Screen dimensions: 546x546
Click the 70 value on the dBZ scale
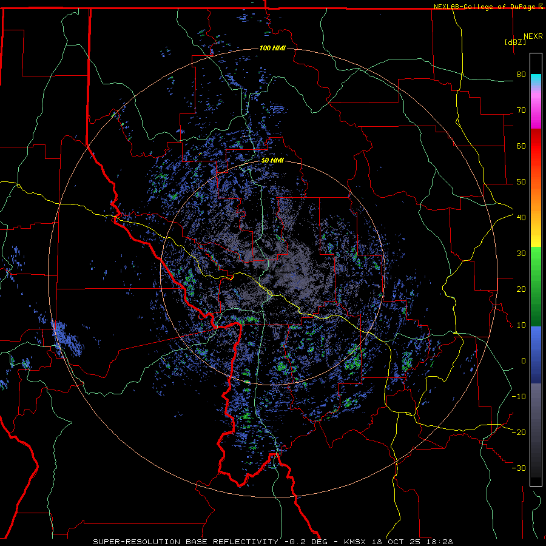(x=521, y=110)
